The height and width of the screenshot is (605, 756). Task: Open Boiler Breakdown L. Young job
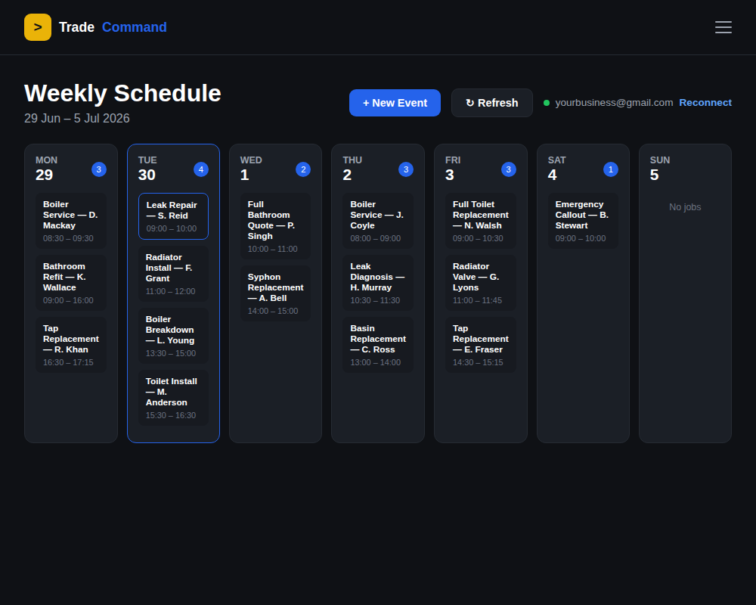pos(174,336)
